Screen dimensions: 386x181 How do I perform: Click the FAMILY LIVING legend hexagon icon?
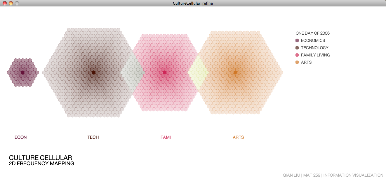click(x=297, y=55)
